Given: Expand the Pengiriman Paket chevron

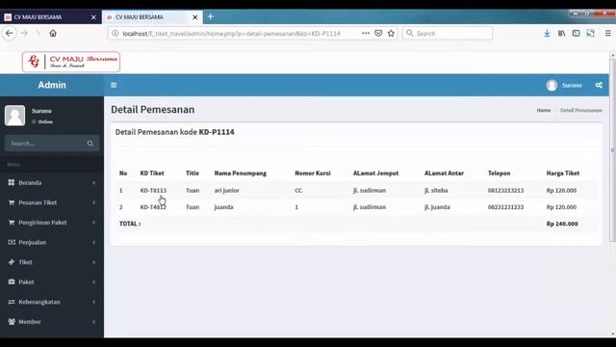Looking at the screenshot, I should point(94,223).
